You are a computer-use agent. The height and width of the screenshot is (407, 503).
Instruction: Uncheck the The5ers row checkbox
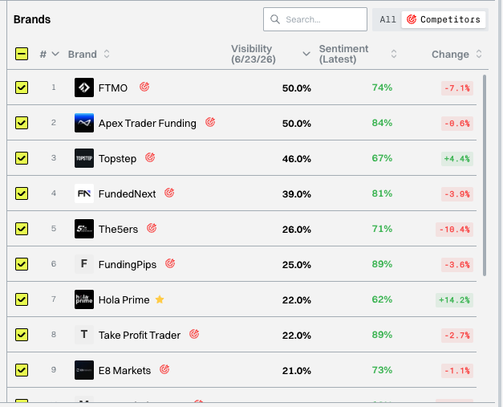22,229
